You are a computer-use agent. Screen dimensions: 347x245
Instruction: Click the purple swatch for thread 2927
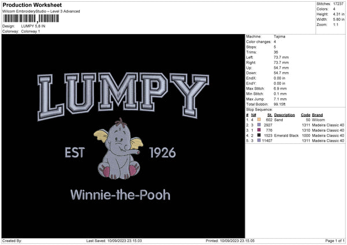click(x=259, y=125)
